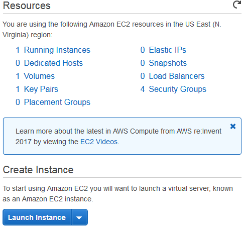The height and width of the screenshot is (229, 243).
Task: Click the count 0 beside Elastic IPs
Action: [x=143, y=50]
